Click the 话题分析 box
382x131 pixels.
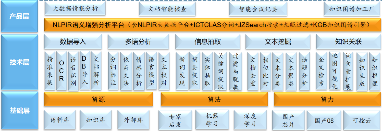click(x=304, y=71)
